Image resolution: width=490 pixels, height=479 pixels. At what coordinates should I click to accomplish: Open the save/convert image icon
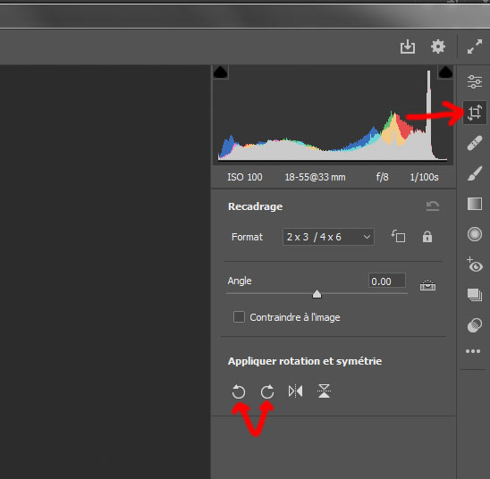pos(408,46)
